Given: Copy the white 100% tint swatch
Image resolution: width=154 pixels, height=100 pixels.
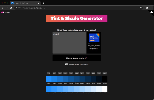Looking at the screenshot, I should pos(105,89).
